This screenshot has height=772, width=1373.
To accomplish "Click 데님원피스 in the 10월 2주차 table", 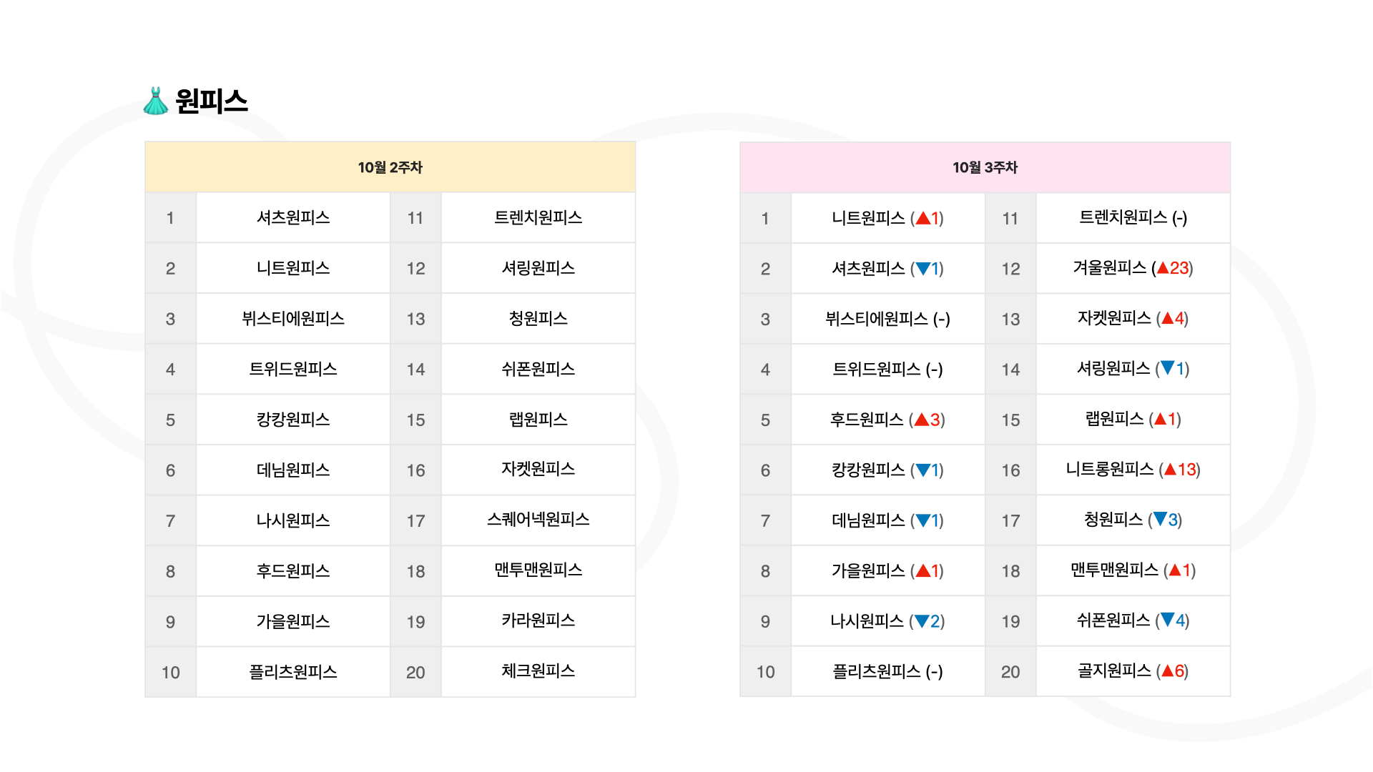I will click(293, 470).
